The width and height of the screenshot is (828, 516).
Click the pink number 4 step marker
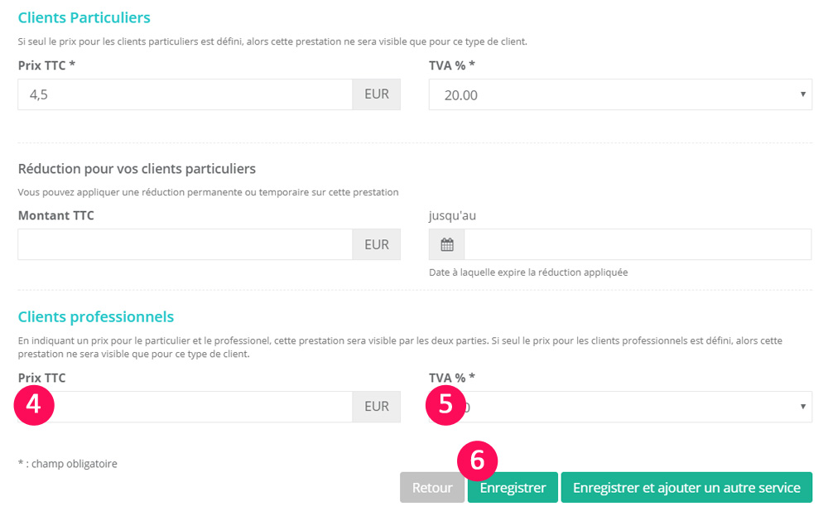33,405
